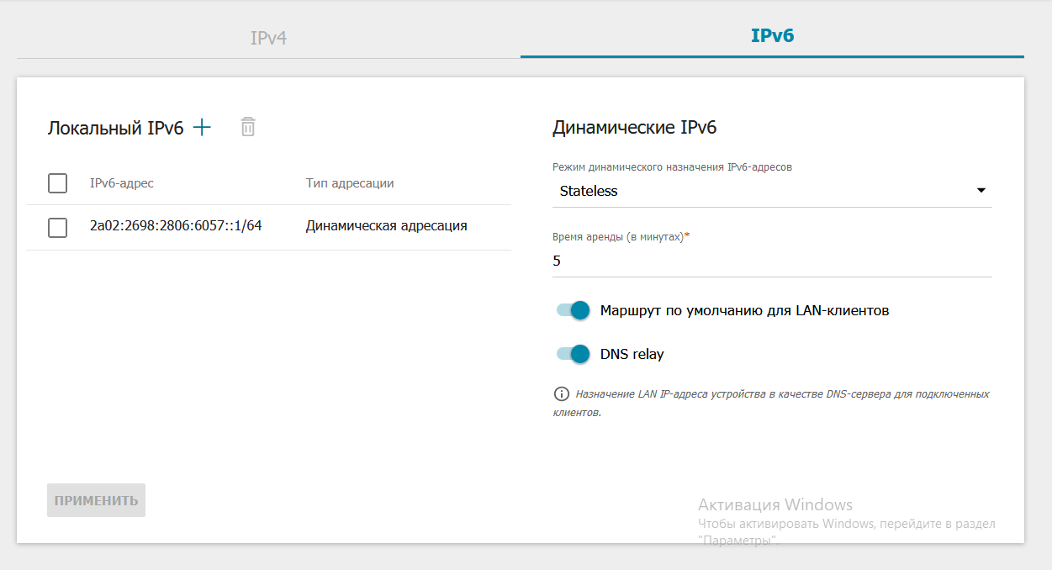
Task: Click the info icon below DNS relay
Action: [x=561, y=393]
